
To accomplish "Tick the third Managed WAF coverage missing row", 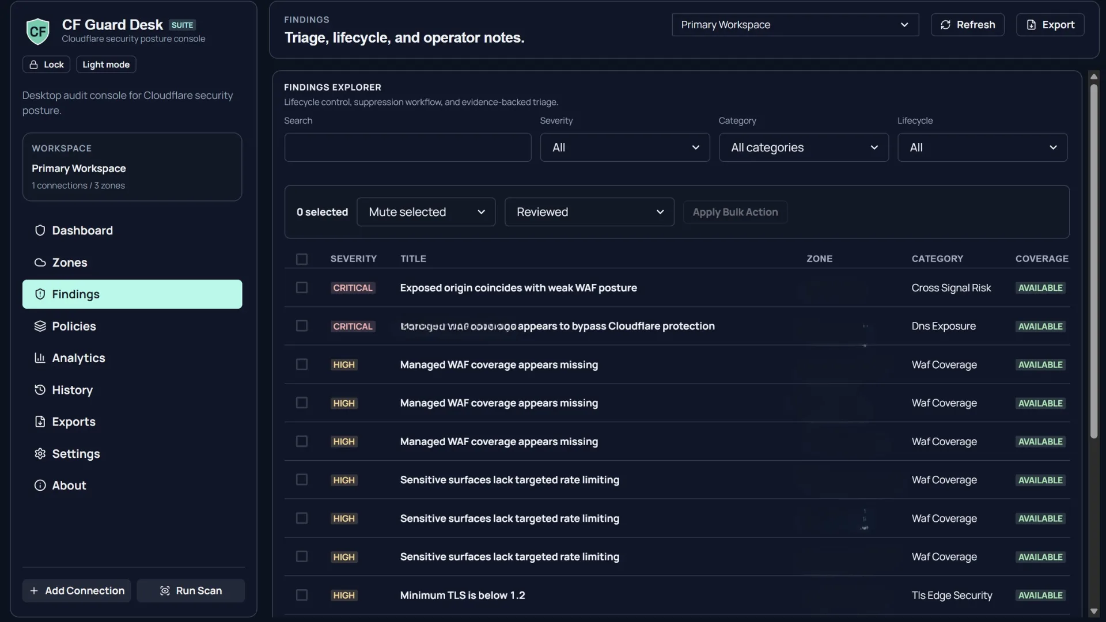I will click(x=302, y=441).
